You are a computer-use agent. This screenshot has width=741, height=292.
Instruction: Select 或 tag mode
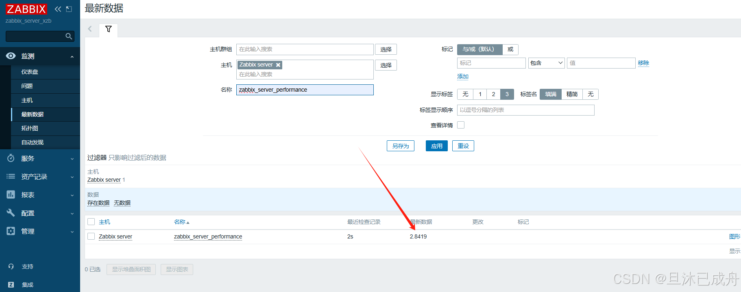point(510,49)
